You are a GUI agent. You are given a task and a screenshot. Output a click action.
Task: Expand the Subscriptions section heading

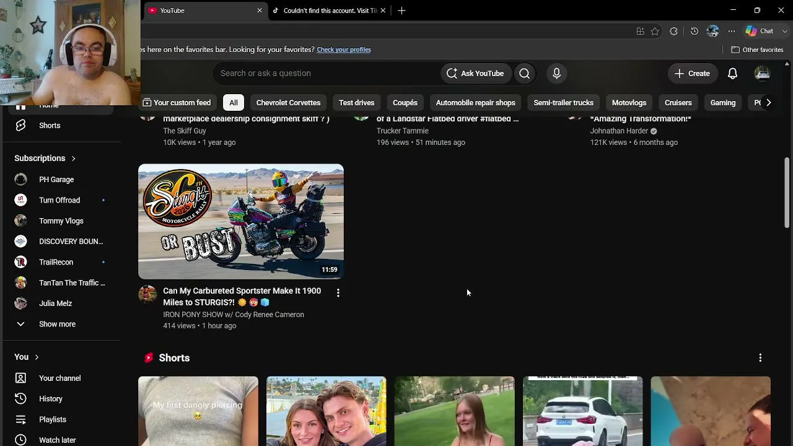(45, 158)
